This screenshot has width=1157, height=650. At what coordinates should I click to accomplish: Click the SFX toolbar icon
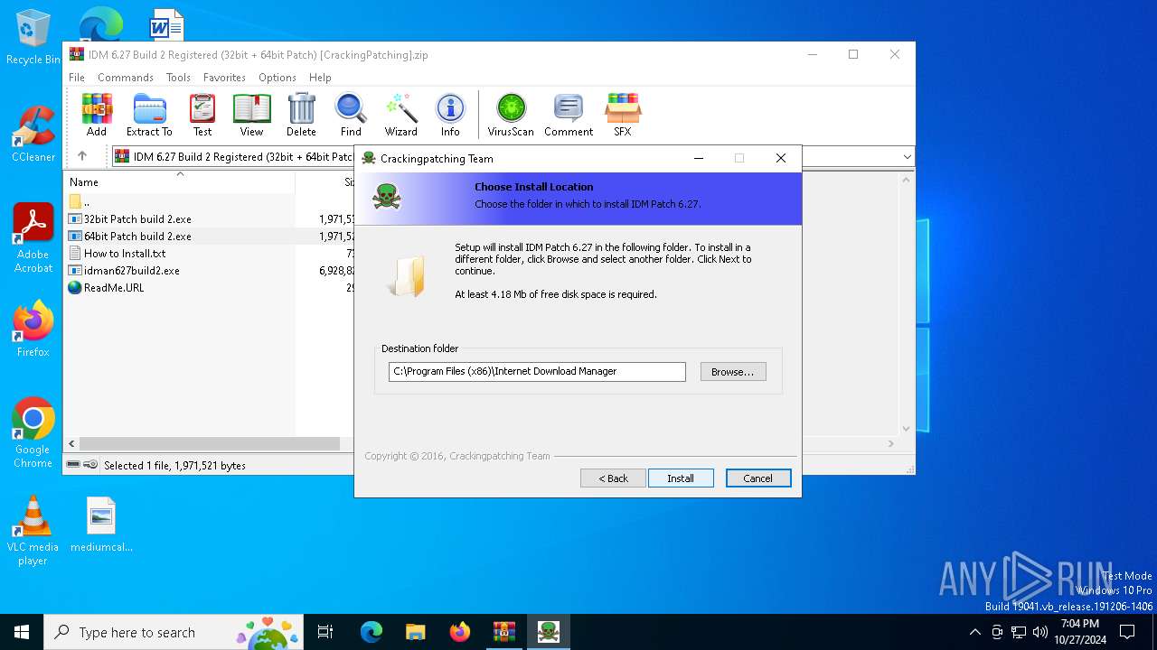point(623,115)
